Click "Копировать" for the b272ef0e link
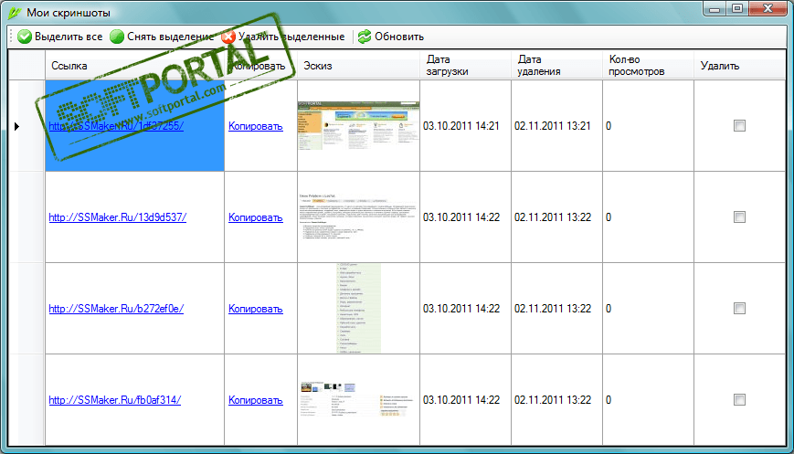Image resolution: width=794 pixels, height=454 pixels. (255, 309)
